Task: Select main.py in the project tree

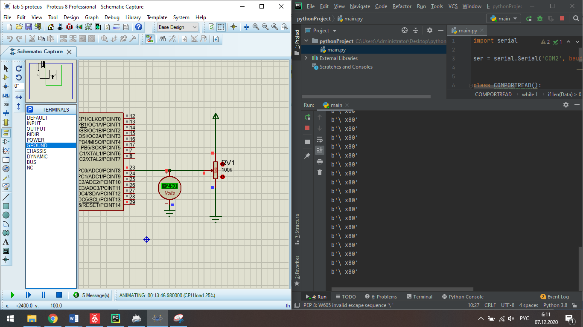Action: [x=336, y=50]
